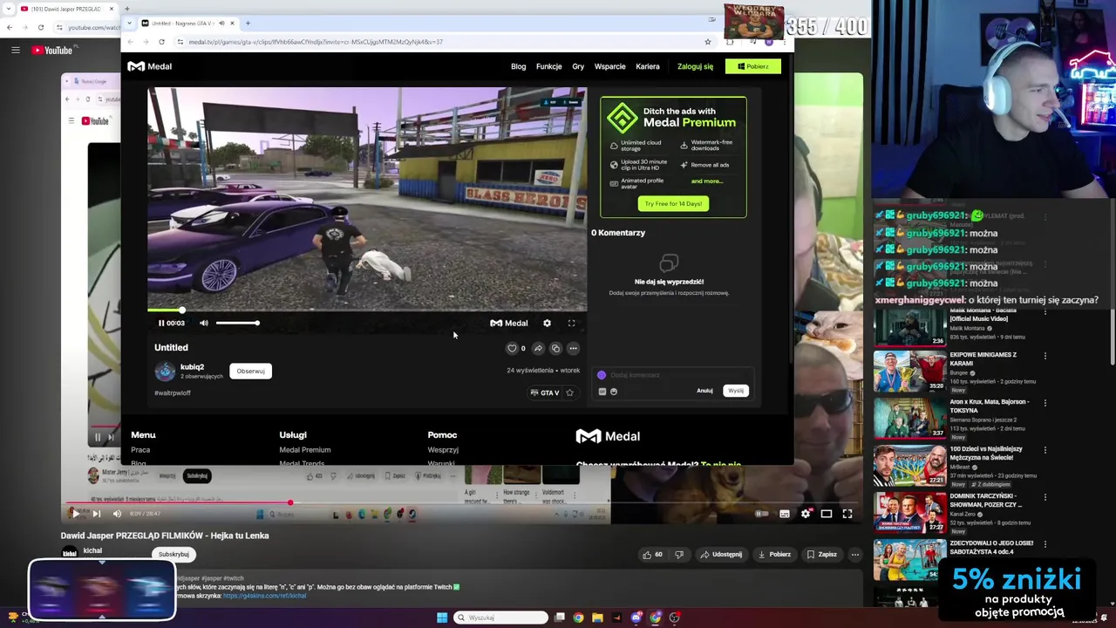Mute the Medal clip volume
The width and height of the screenshot is (1116, 628).
(204, 323)
